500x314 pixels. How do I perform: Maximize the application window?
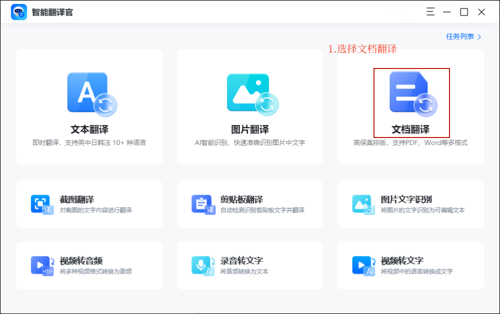click(464, 12)
